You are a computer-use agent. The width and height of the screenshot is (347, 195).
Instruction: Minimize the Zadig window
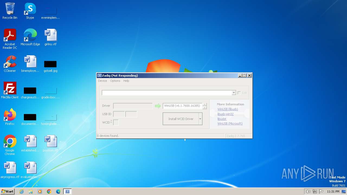click(240, 76)
